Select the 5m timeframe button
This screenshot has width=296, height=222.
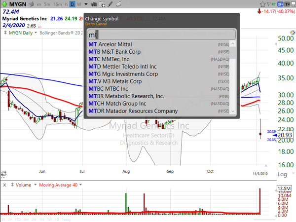point(47,4)
